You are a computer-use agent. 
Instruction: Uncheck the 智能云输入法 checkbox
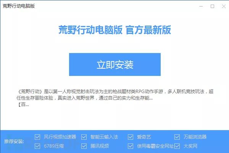[x=84, y=137]
